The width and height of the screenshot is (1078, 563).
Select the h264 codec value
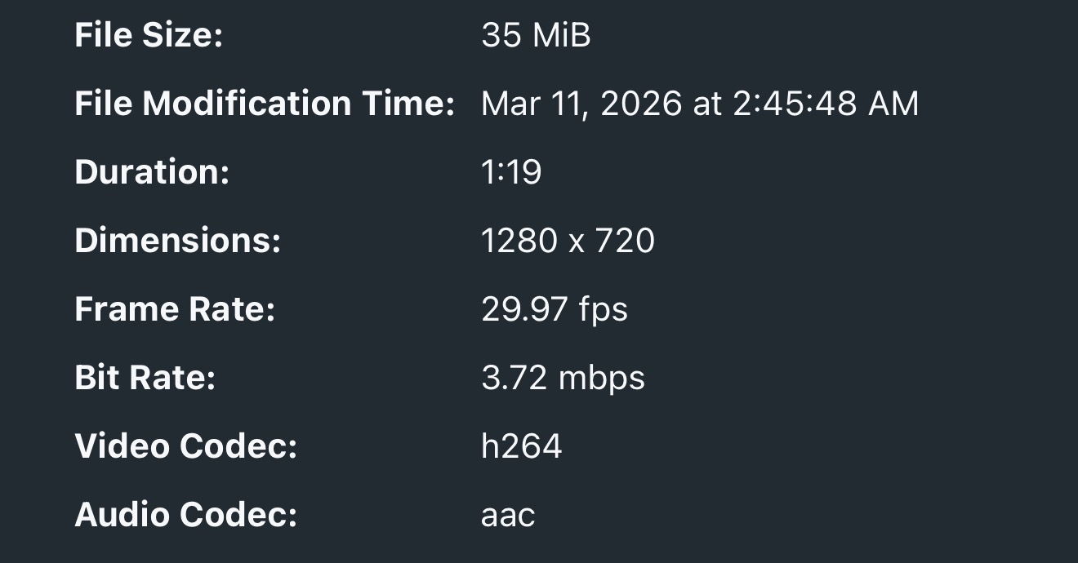pyautogui.click(x=522, y=447)
